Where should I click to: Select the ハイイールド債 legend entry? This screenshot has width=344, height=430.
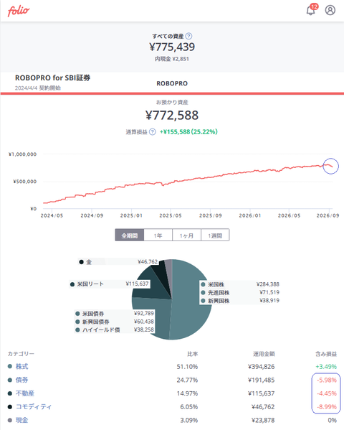pos(115,329)
